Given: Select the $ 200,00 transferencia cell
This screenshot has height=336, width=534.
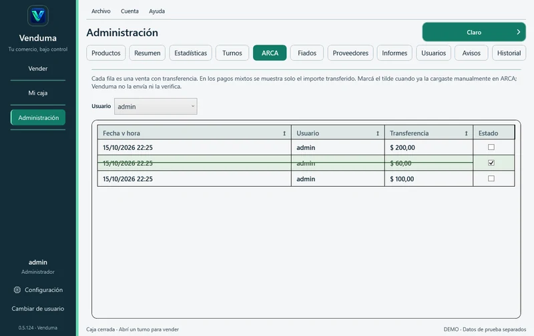Looking at the screenshot, I should coord(429,147).
